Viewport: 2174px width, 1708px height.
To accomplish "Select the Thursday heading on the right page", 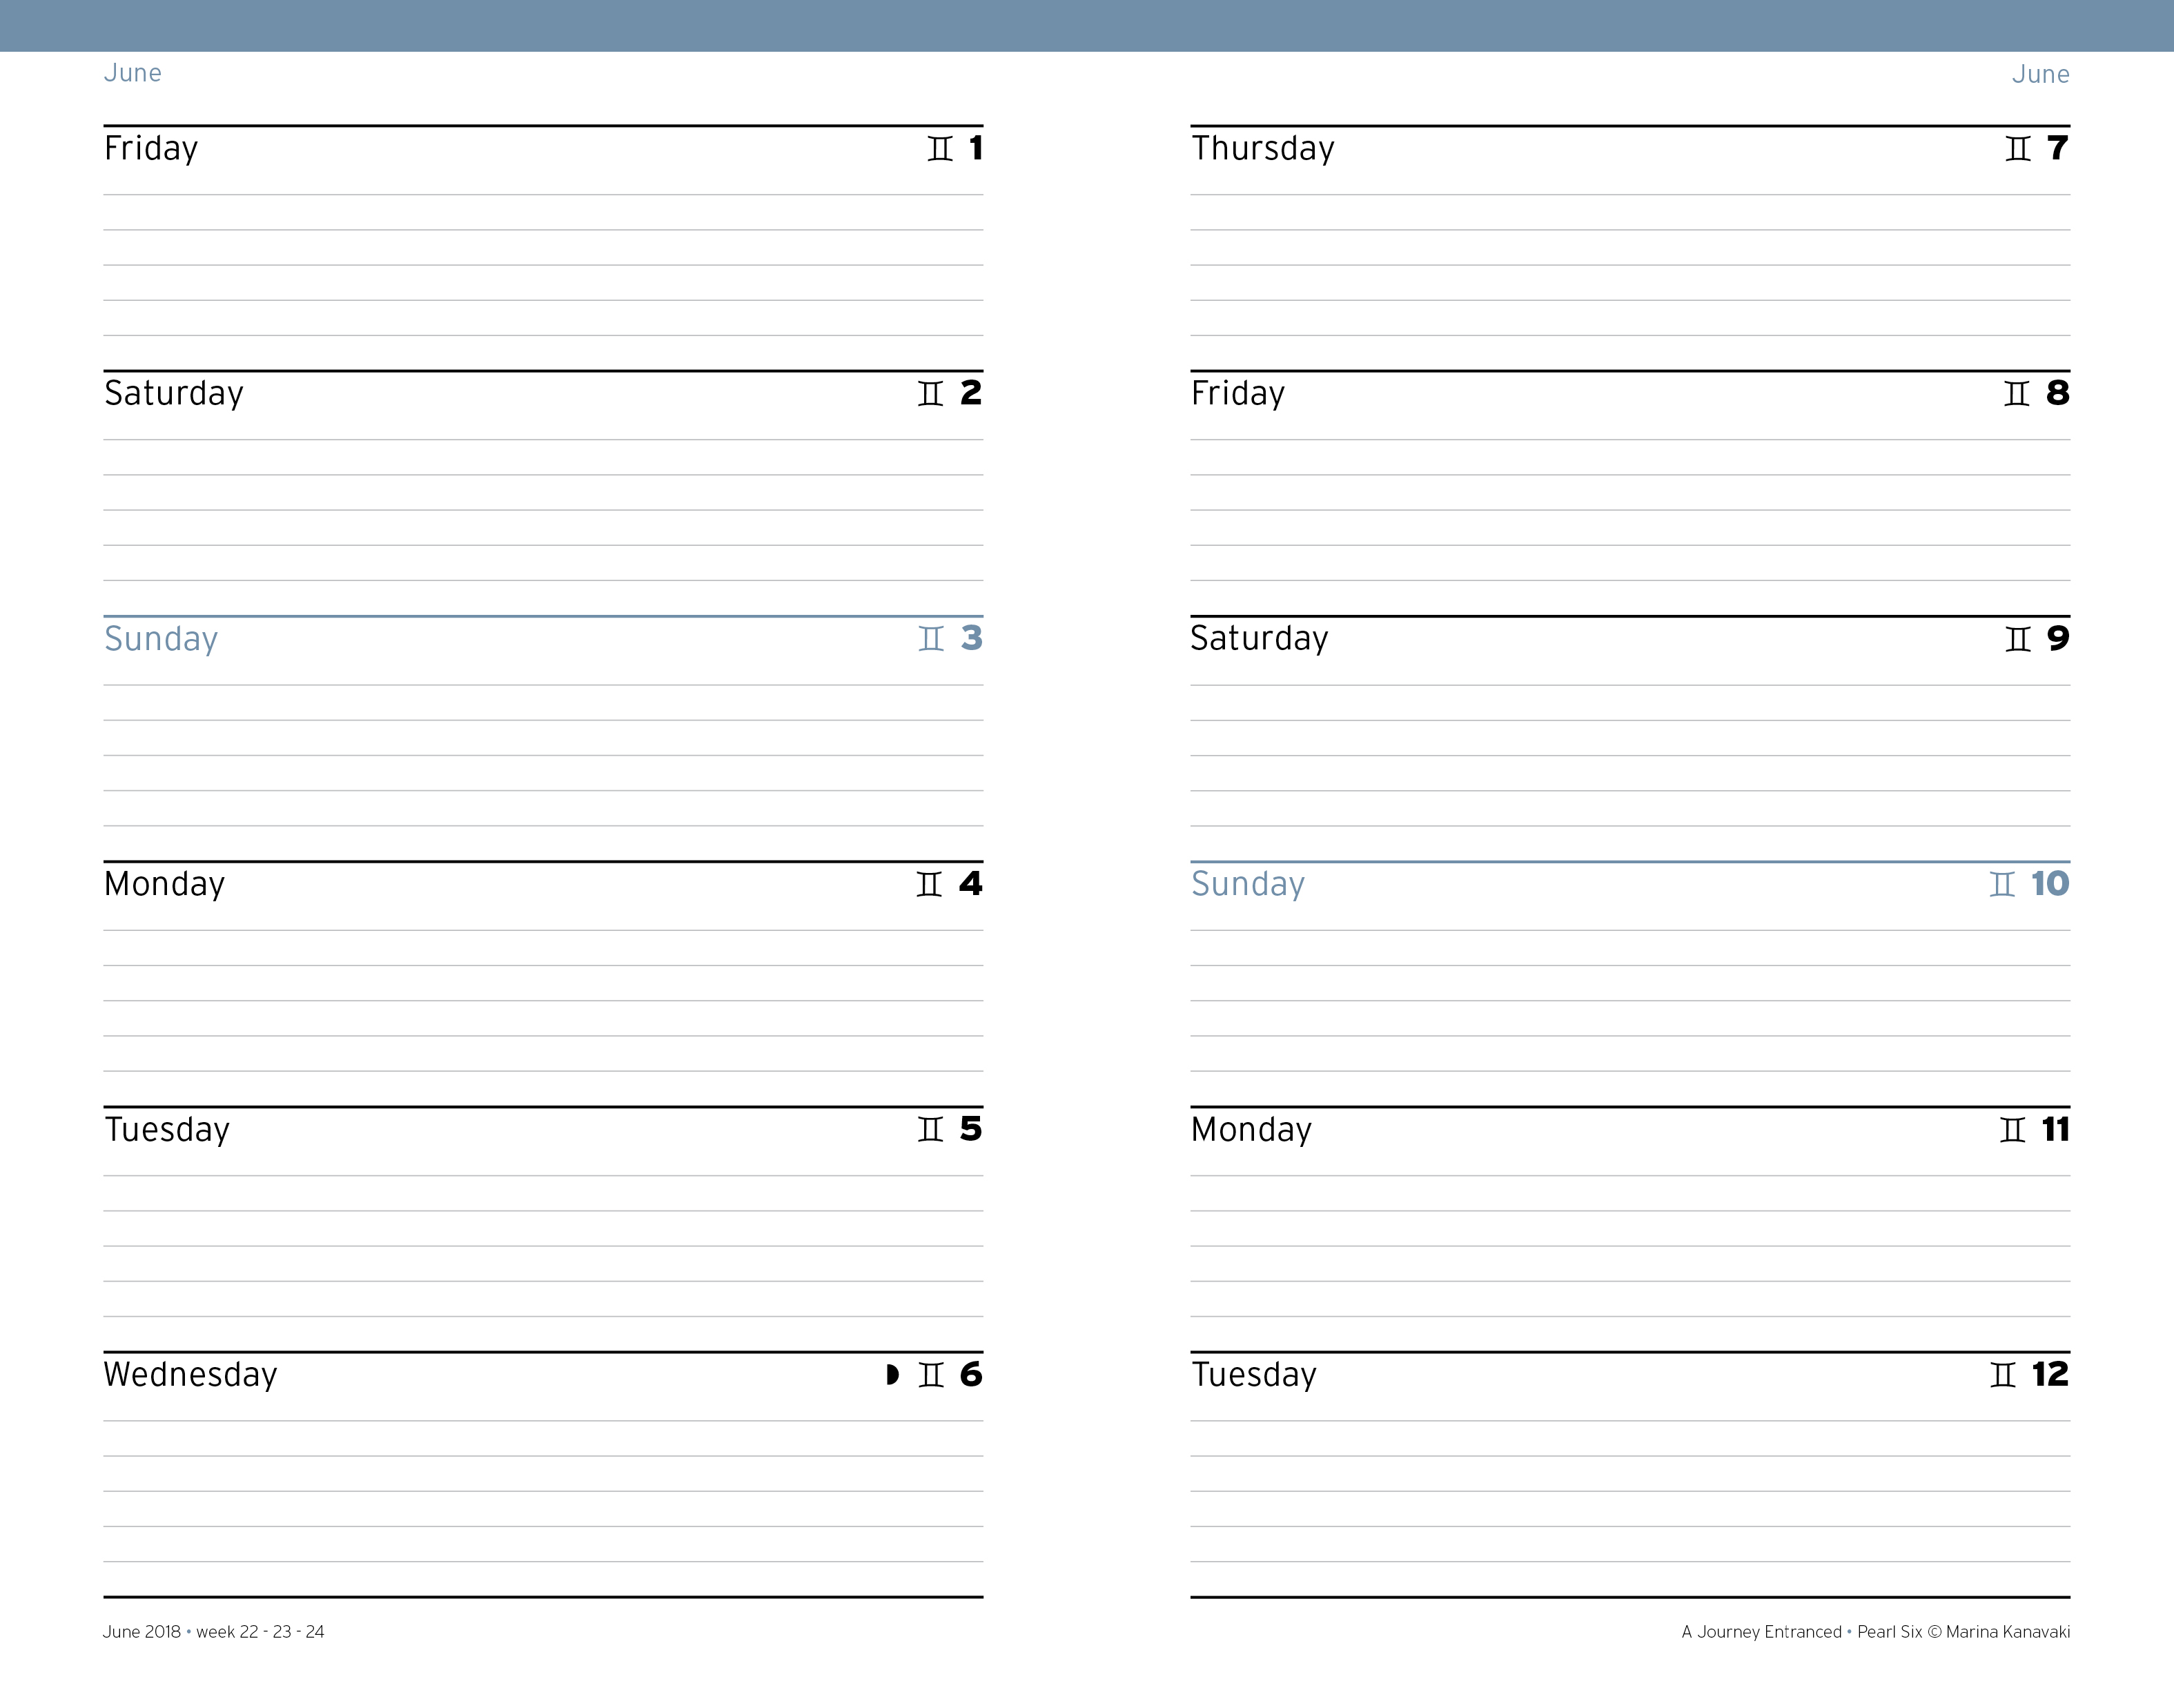I will (1262, 148).
